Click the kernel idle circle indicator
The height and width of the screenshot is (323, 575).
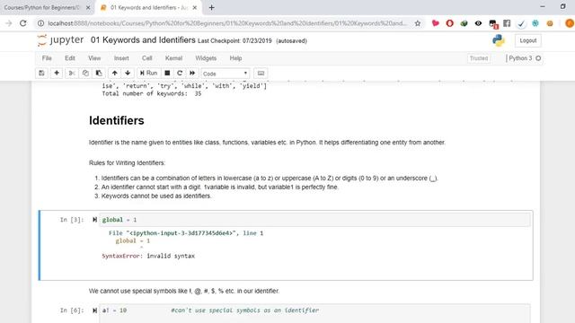pos(538,58)
